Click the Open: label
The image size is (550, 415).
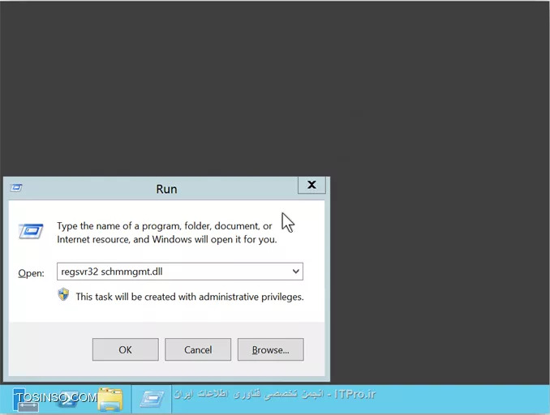(x=31, y=273)
